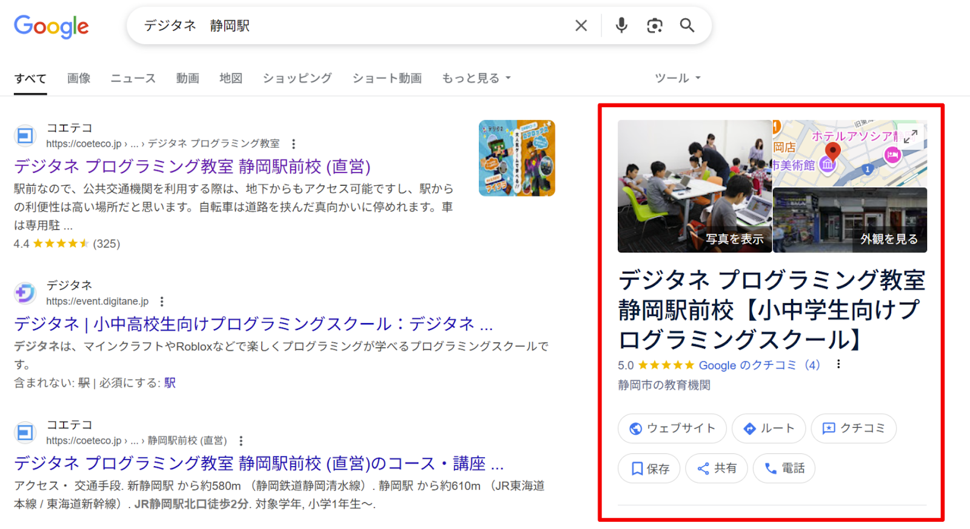Open Google Lens image search icon

(654, 25)
